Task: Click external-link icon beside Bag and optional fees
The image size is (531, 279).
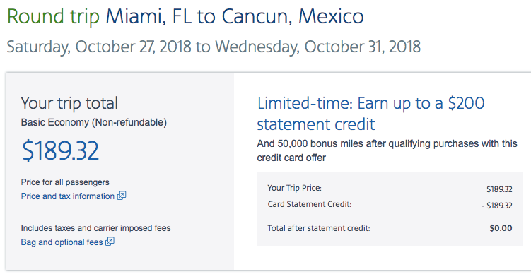Action: (x=110, y=242)
